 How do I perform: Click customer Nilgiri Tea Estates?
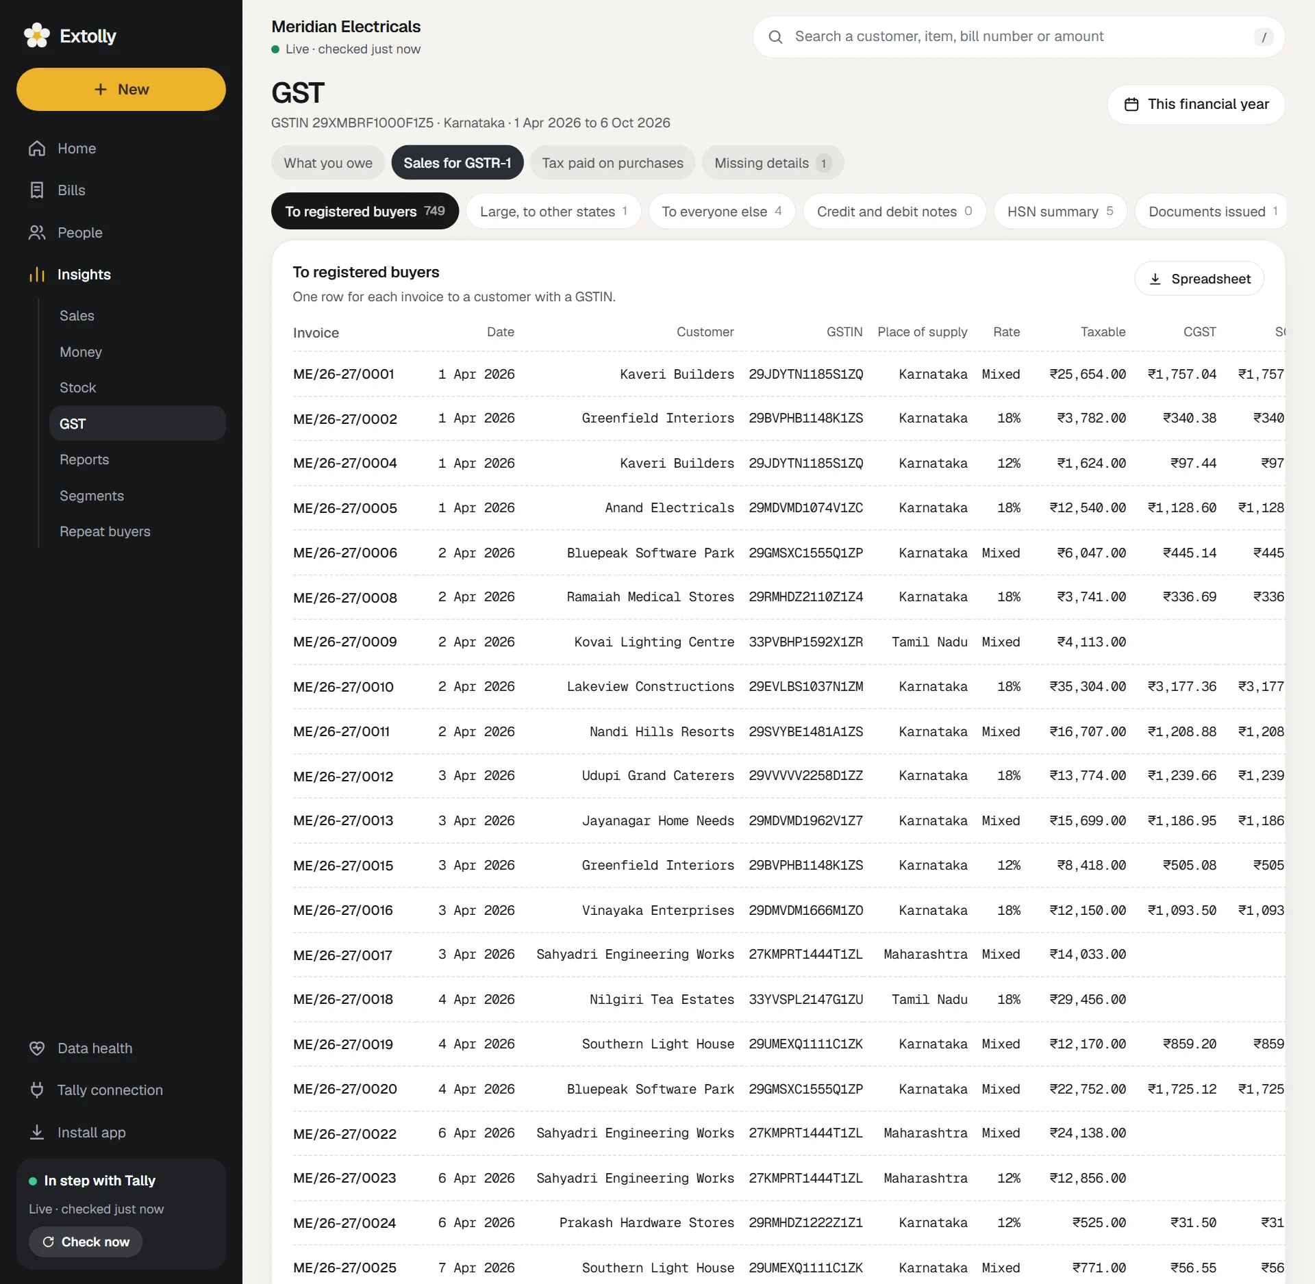click(662, 1000)
